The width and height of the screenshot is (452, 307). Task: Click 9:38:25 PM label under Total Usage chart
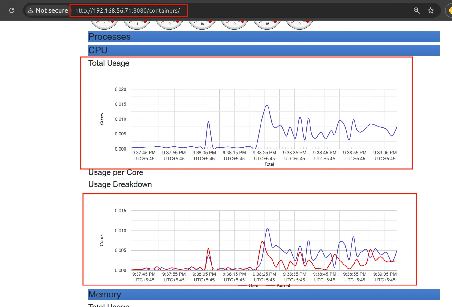tap(265, 153)
